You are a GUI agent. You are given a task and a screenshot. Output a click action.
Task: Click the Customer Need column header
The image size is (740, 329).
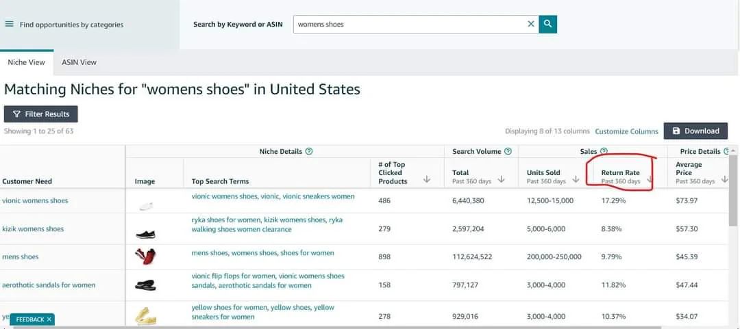tap(27, 181)
